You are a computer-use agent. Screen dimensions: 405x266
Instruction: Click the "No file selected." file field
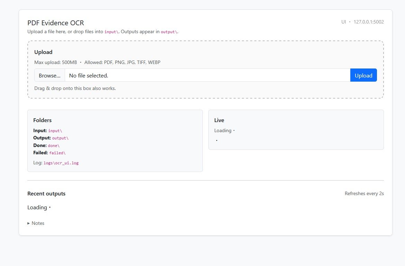pyautogui.click(x=207, y=75)
